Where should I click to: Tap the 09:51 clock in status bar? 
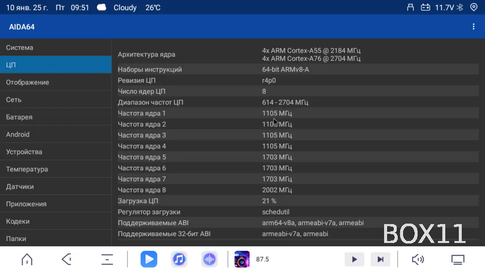(x=80, y=8)
